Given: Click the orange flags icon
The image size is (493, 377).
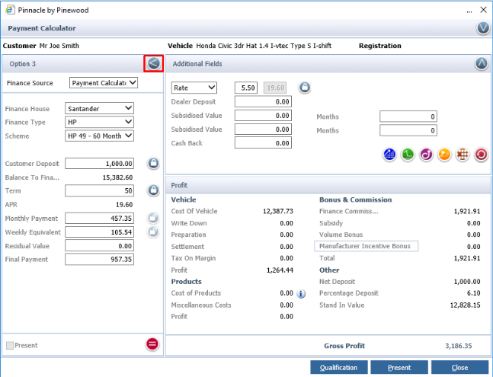Looking at the screenshot, I should [444, 155].
